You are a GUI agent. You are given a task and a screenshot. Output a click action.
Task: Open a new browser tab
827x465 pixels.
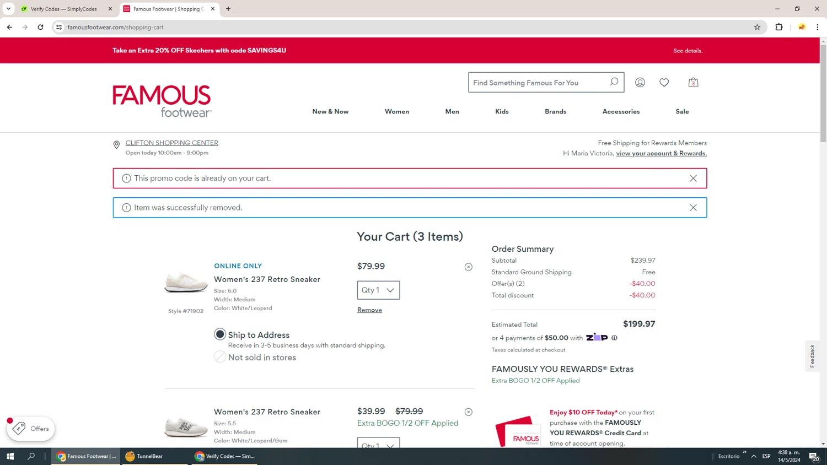[228, 9]
